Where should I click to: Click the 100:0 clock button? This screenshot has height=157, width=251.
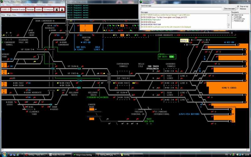(6, 10)
